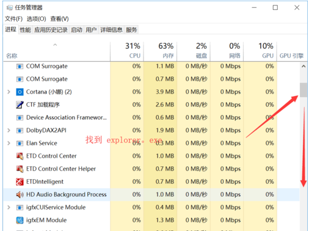This screenshot has height=231, width=309.
Task: Click the red ETDIntelligent icon
Action: coord(20,182)
